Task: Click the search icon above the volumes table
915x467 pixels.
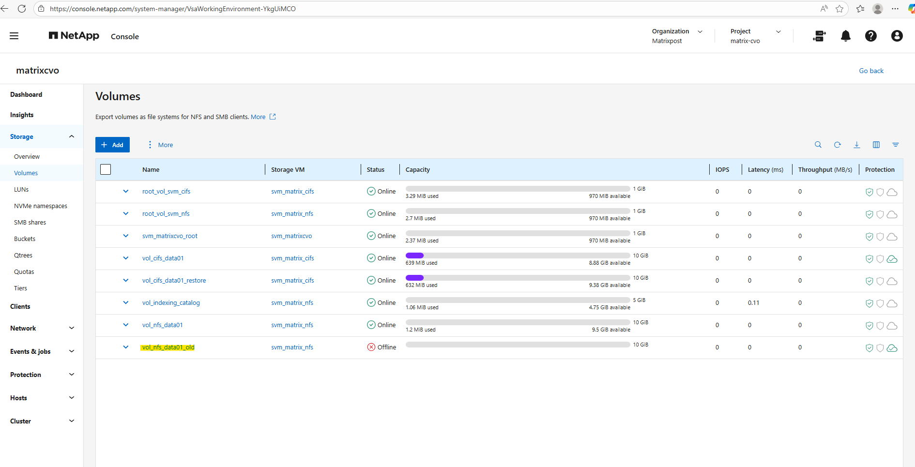Action: pyautogui.click(x=818, y=145)
